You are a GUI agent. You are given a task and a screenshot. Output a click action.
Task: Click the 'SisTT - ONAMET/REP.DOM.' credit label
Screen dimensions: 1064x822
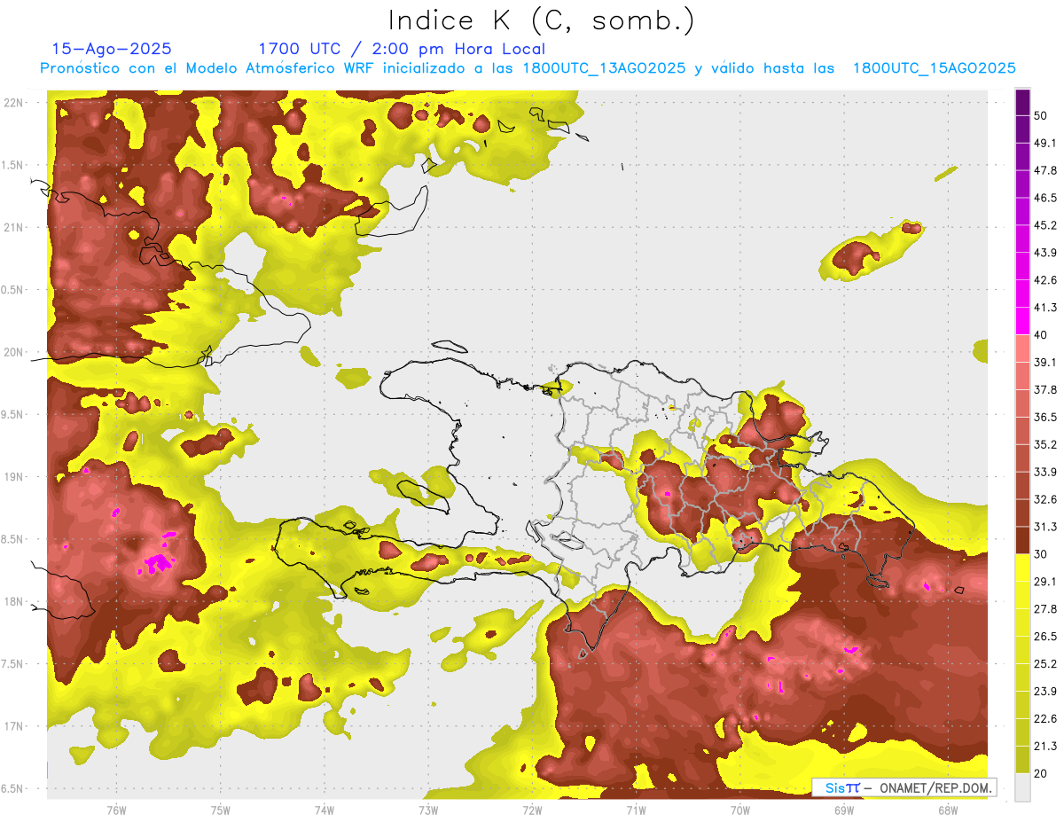[x=904, y=787]
